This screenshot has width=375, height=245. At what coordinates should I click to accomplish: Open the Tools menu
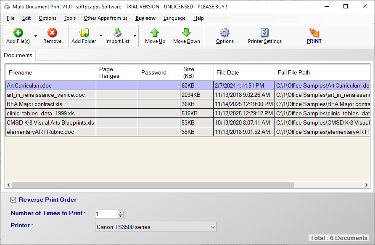point(70,18)
